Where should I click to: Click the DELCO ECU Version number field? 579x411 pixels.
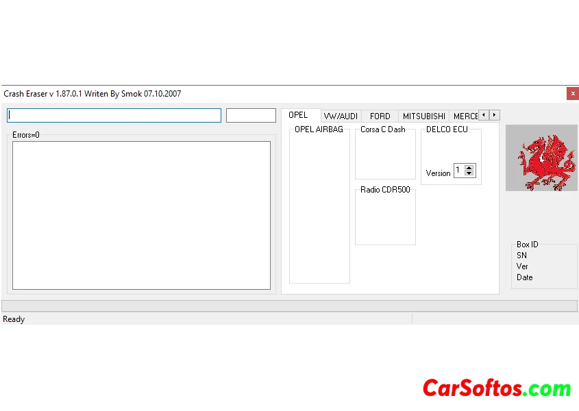pos(458,171)
